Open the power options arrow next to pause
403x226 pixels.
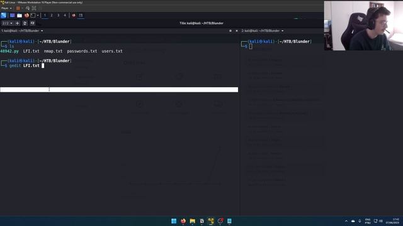(x=22, y=8)
